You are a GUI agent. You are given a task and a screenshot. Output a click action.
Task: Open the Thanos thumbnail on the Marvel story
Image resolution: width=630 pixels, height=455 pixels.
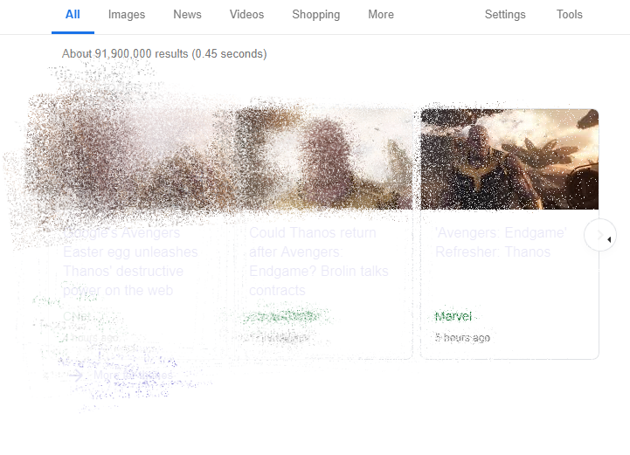pos(509,159)
